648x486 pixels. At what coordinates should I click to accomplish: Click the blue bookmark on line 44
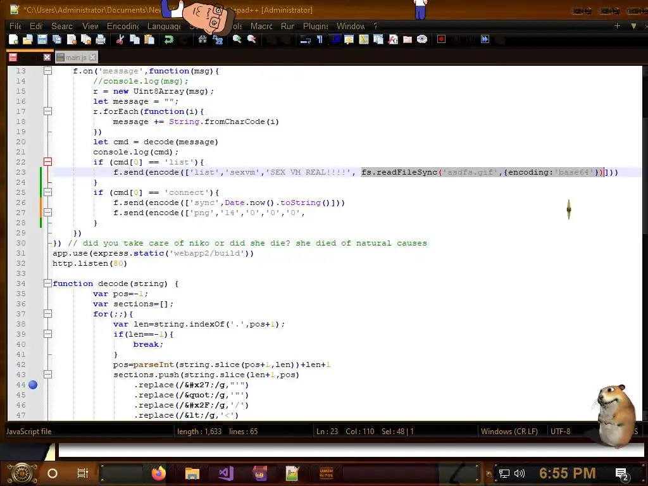point(33,385)
